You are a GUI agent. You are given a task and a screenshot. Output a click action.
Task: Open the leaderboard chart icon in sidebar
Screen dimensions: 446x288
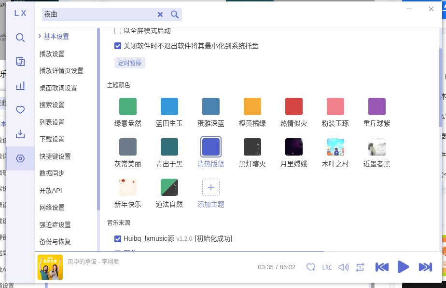20,86
